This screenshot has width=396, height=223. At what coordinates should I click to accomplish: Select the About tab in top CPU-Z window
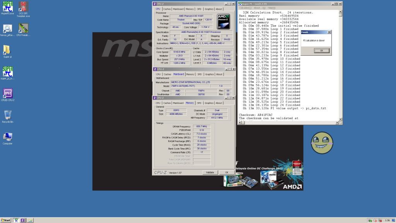219,9
